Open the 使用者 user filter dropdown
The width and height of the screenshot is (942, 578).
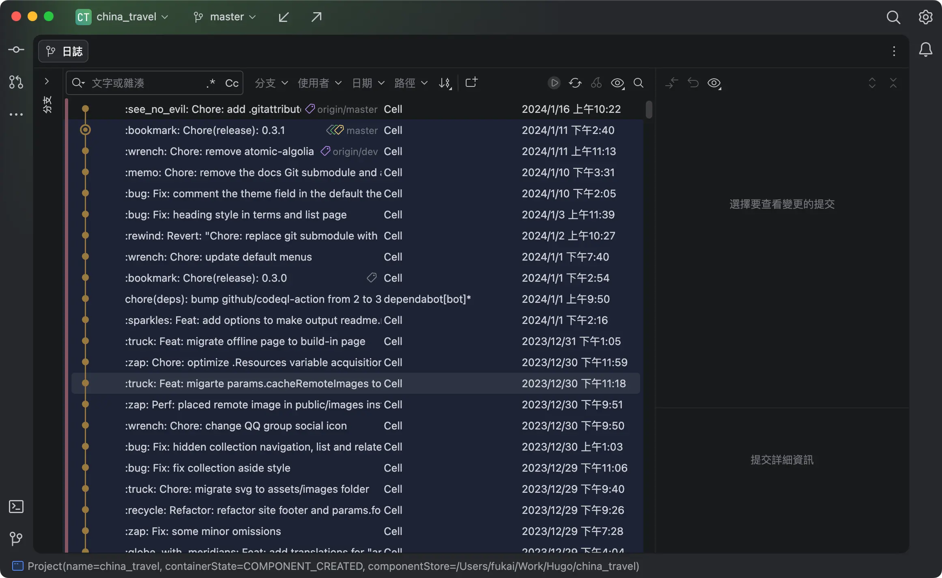coord(319,83)
